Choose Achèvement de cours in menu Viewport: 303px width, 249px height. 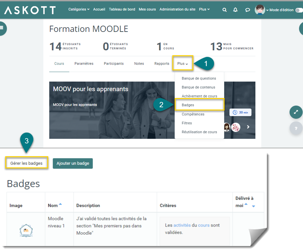(199, 96)
